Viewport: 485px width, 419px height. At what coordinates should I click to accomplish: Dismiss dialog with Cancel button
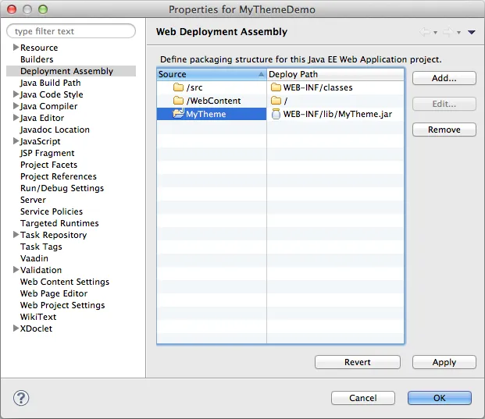tap(363, 398)
